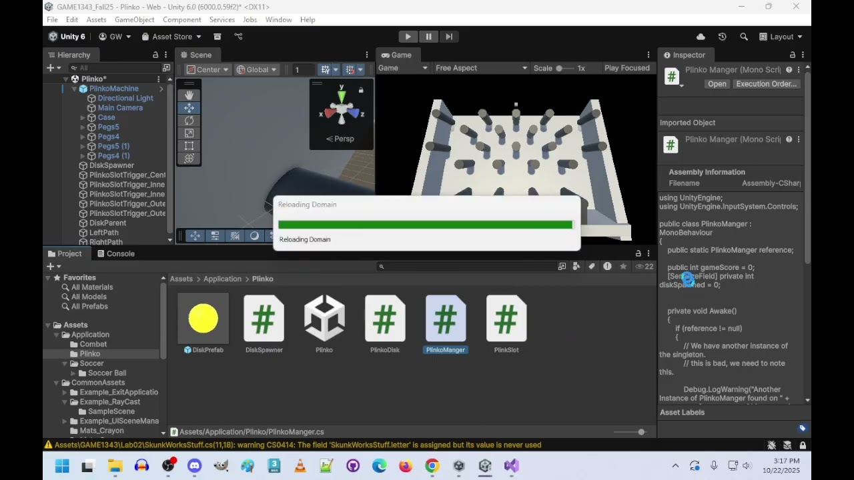
Task: Select the DiskPrefab asset thumbnail
Action: (203, 319)
